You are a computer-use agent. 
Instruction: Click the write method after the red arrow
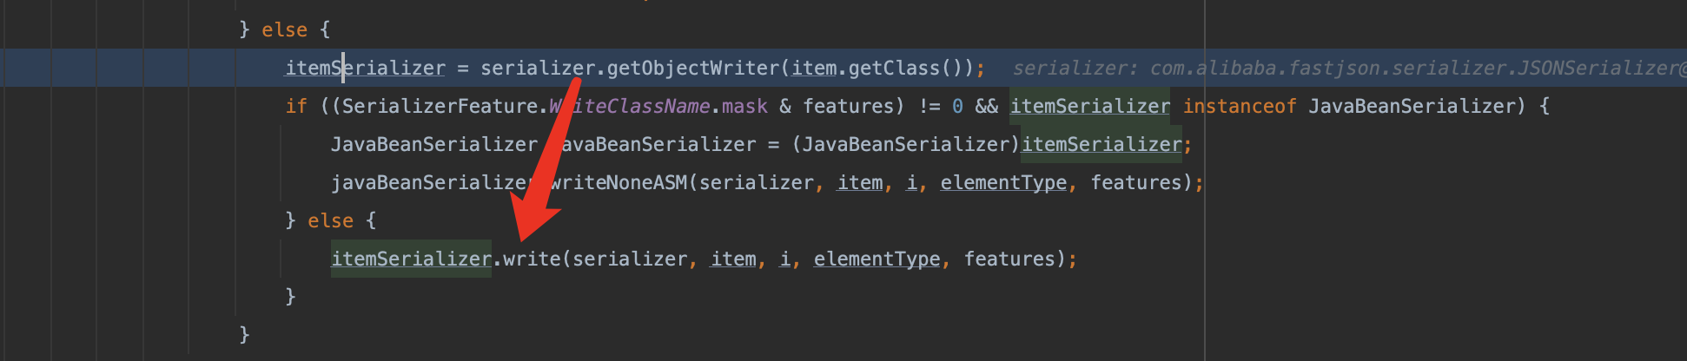[x=532, y=259]
